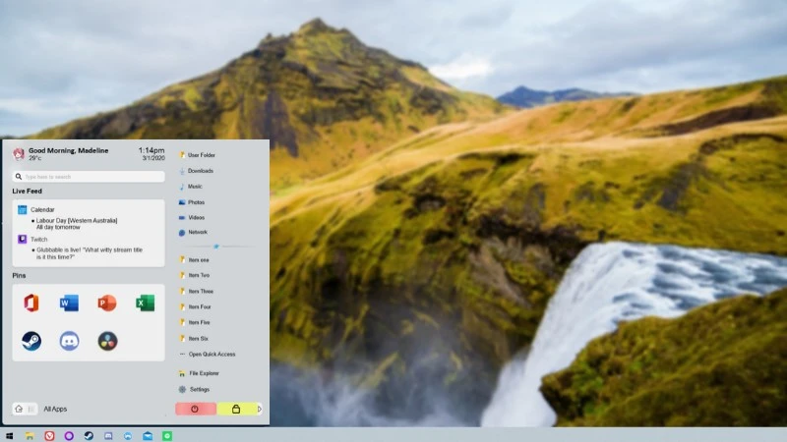Click the purple ring icon on taskbar

[x=69, y=436]
